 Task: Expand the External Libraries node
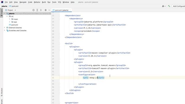(x=5, y=28)
